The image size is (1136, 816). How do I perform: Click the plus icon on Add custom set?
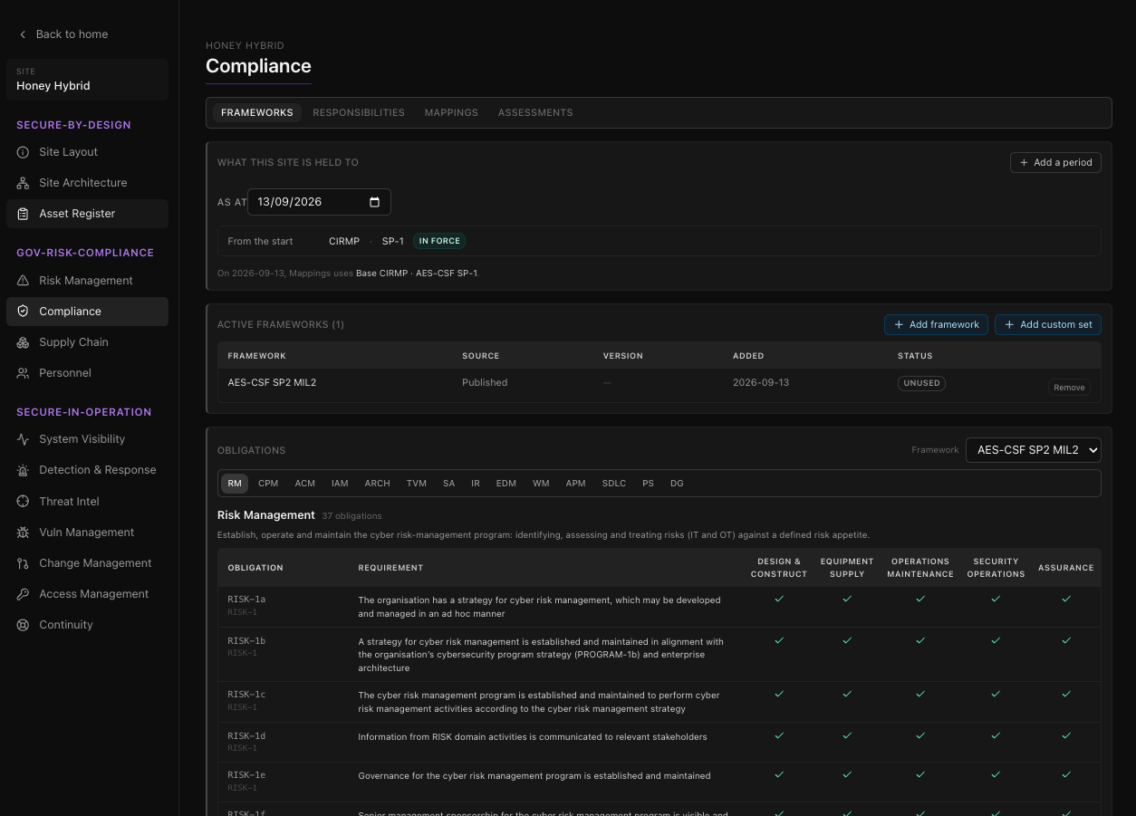[x=1009, y=325]
